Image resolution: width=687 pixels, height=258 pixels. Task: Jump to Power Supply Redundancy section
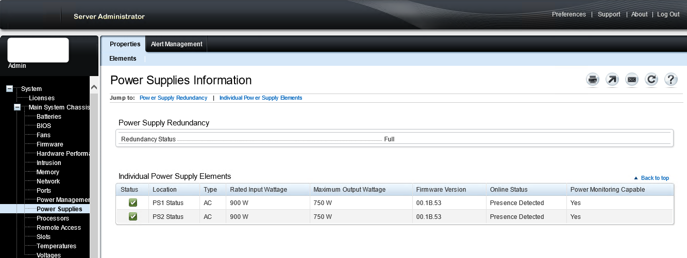tap(173, 98)
